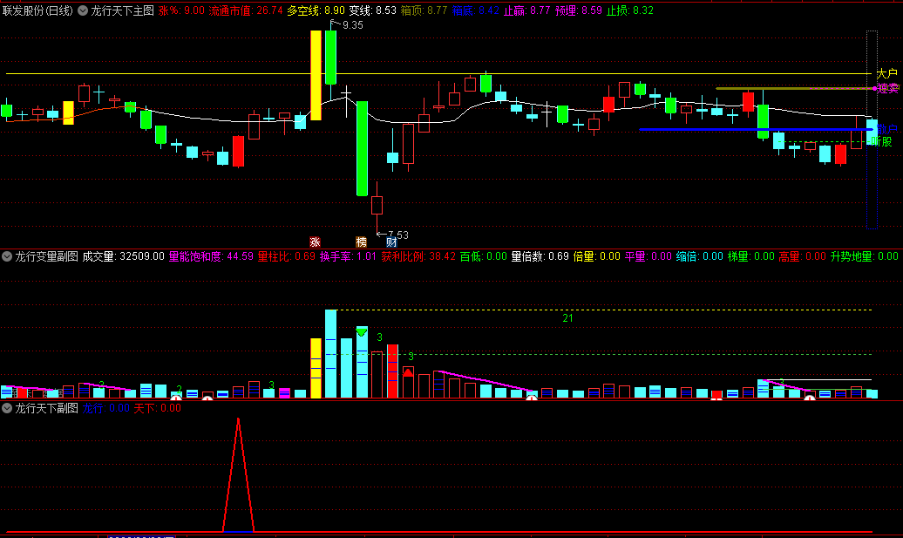Click the 成交量: 32509.00 value
The height and width of the screenshot is (538, 903).
pos(123,256)
